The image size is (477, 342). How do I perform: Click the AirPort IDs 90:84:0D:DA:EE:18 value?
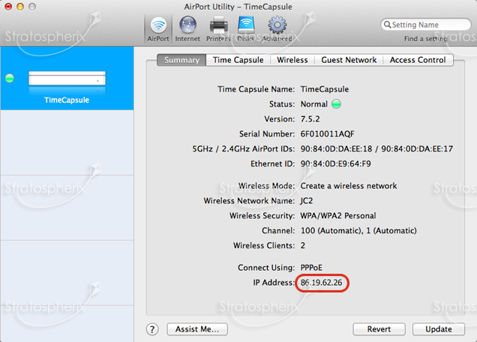[336, 148]
